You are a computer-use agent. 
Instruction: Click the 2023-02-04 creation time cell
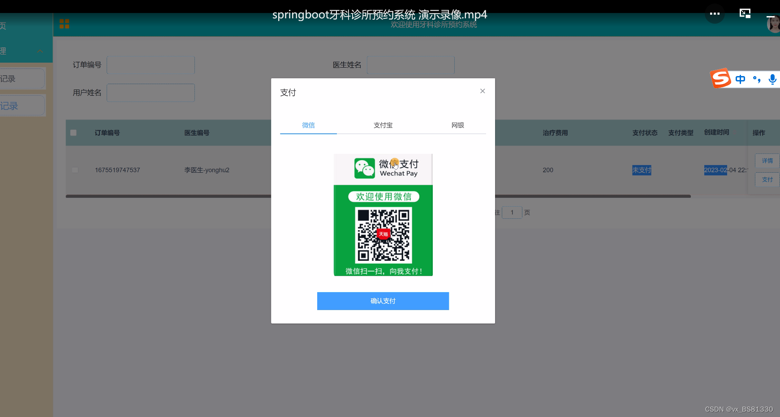click(x=725, y=170)
